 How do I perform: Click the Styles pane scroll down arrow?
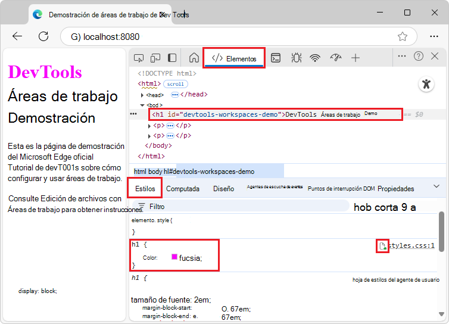(441, 314)
